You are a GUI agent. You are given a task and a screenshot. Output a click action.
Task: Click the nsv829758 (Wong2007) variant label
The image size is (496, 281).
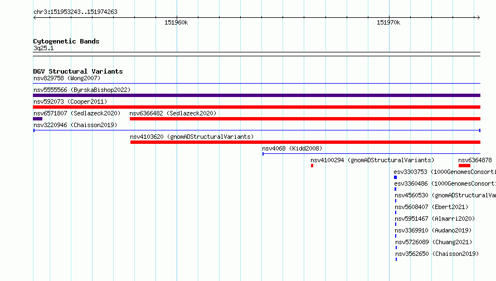[67, 78]
